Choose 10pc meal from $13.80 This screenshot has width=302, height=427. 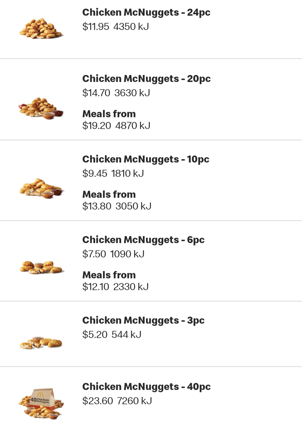[117, 200]
